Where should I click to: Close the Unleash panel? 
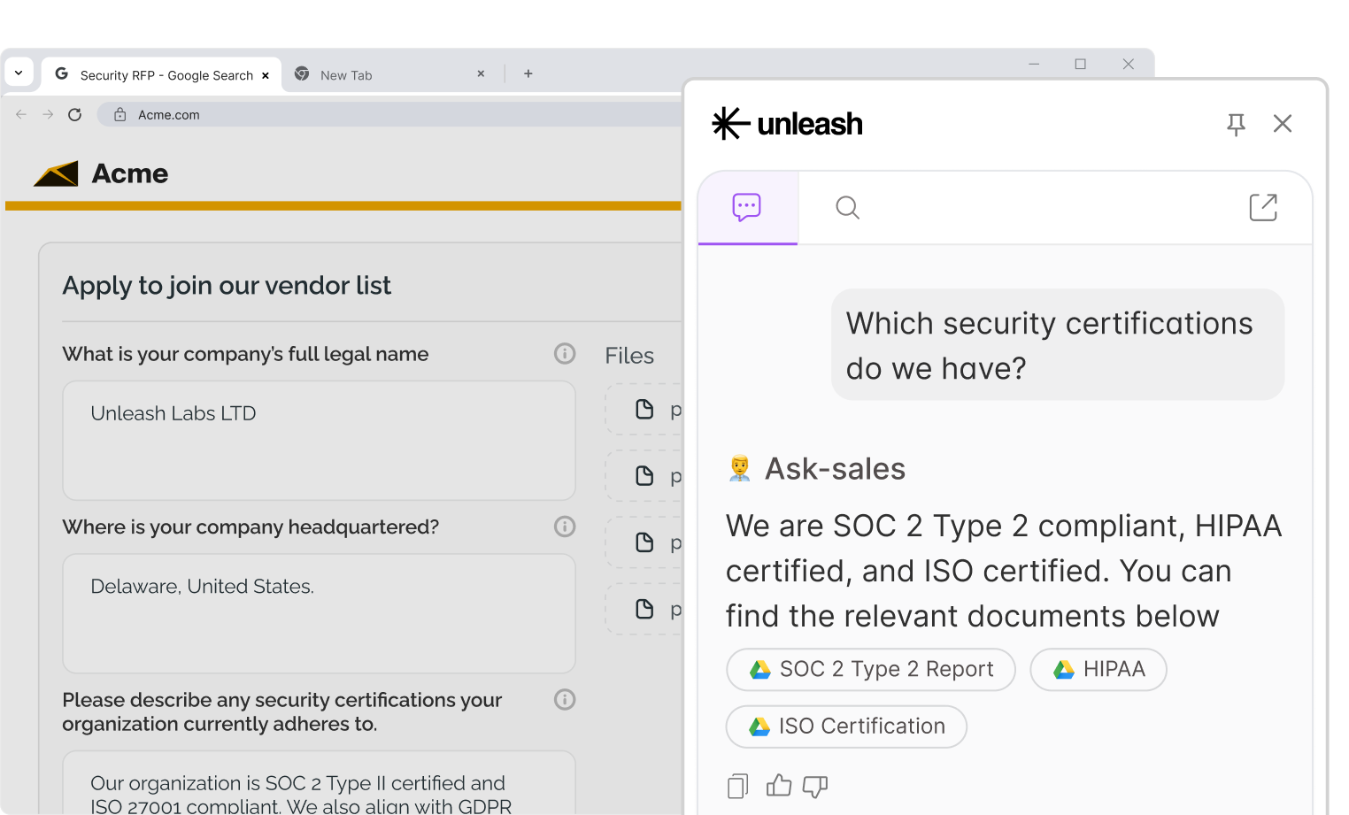[1283, 124]
